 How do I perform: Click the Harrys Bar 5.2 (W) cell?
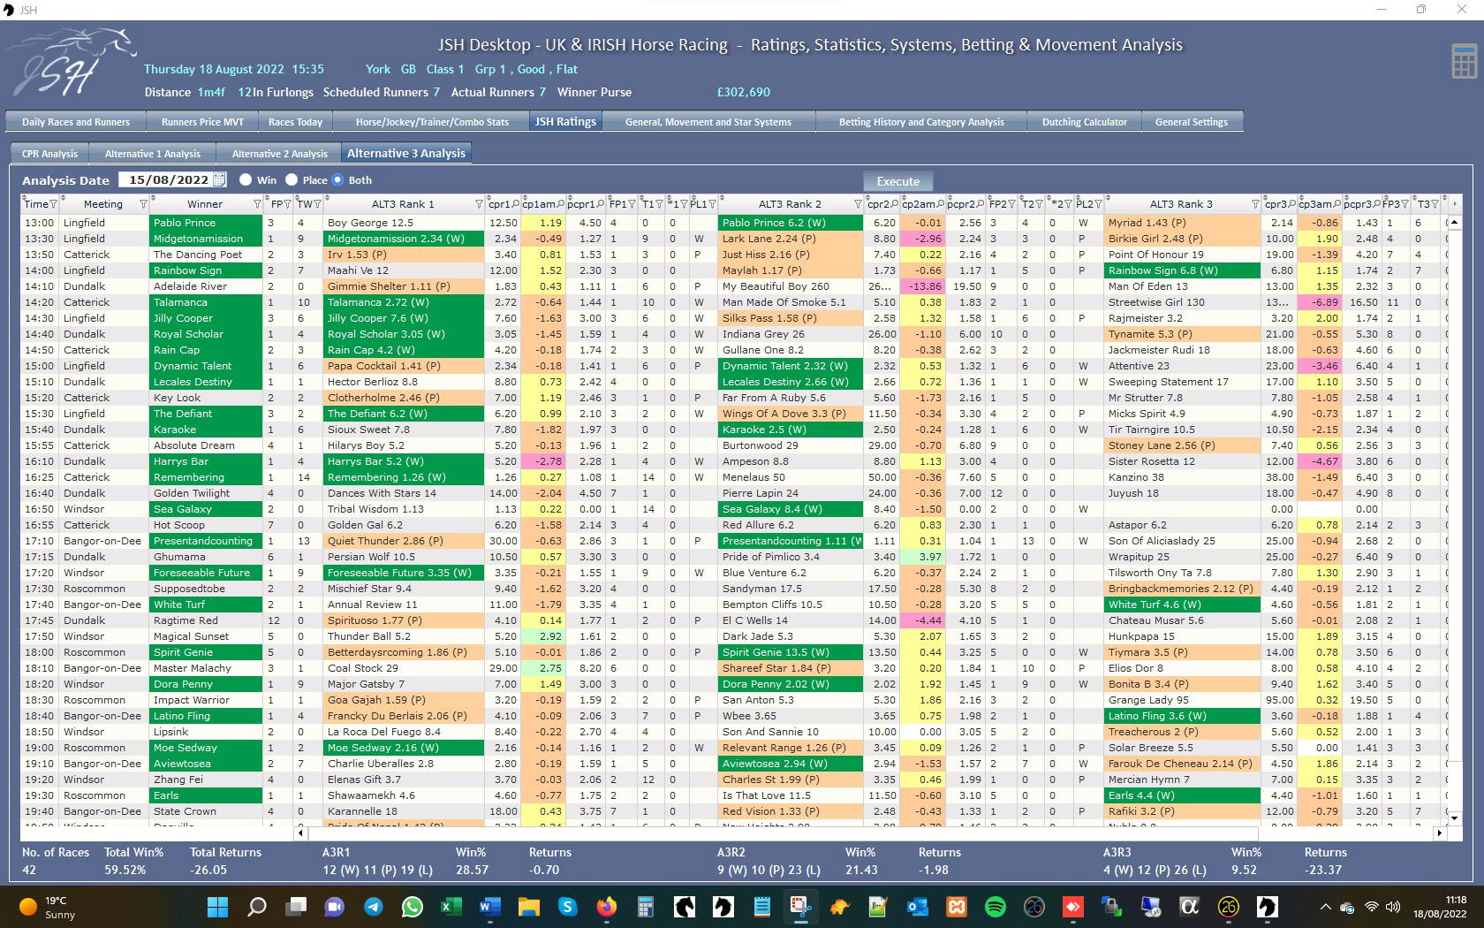[405, 461]
